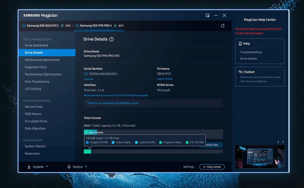Open the Drive Details help question mark icon
Viewport: 304px width, 188px height.
(x=112, y=39)
